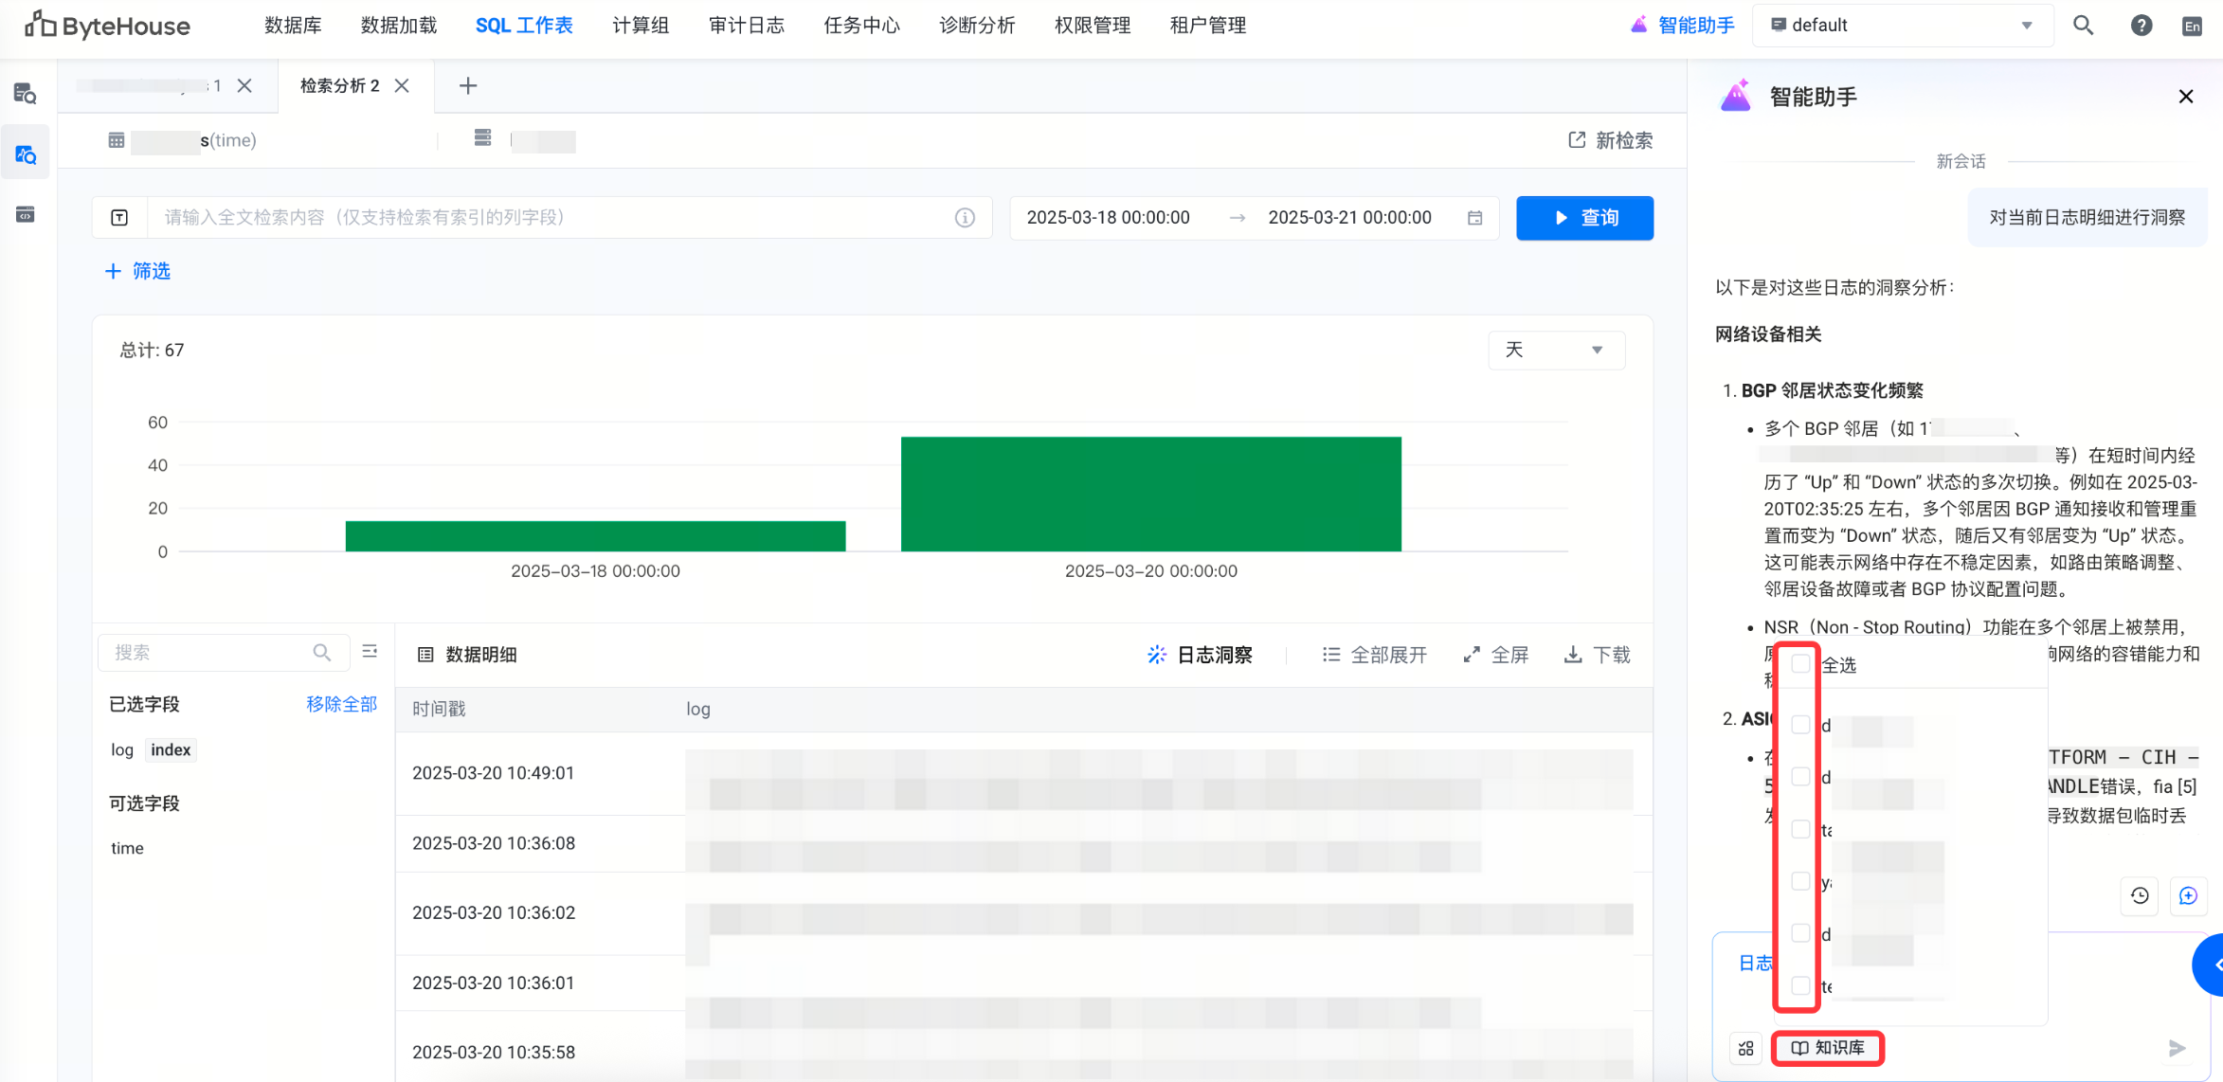
Task: Expand the 天 time granularity dropdown
Action: coord(1556,351)
